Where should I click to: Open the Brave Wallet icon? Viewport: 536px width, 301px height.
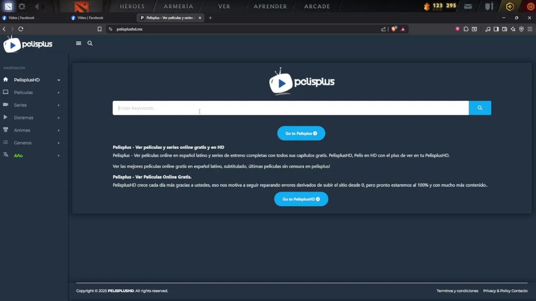(505, 29)
